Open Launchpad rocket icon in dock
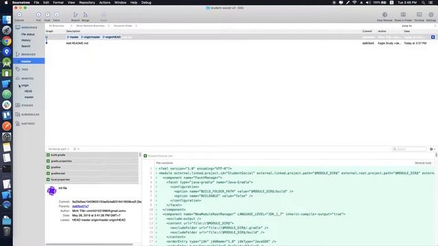Screen dimensions: 438x246 [6, 30]
